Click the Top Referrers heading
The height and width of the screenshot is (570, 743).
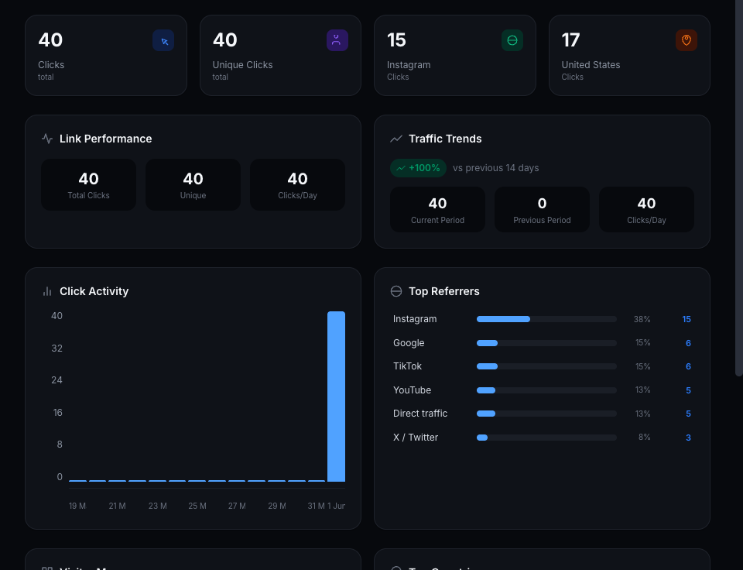[x=444, y=291]
